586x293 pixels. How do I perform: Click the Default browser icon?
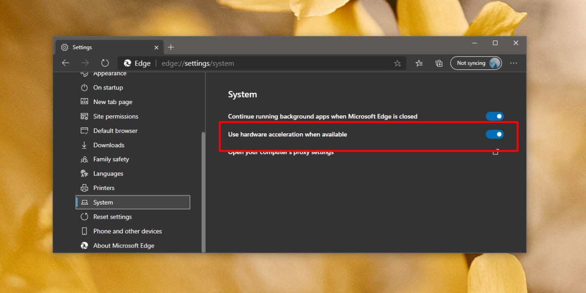pos(84,131)
